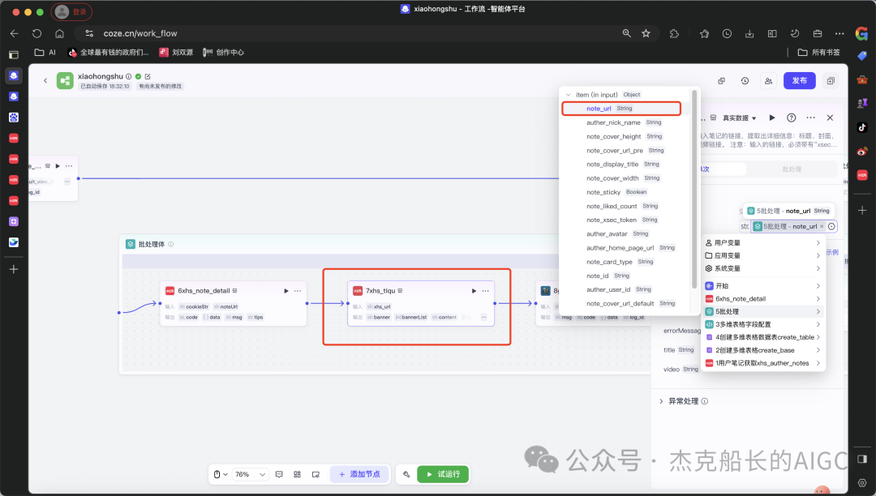Go back using the workflow back chevron
The height and width of the screenshot is (496, 876).
[x=45, y=81]
